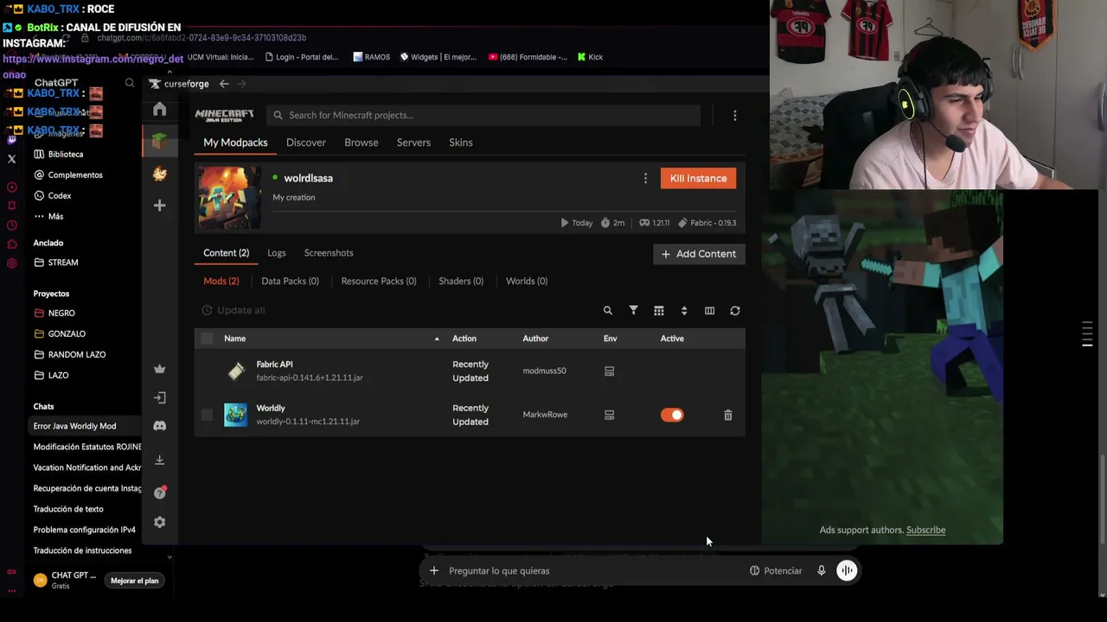Switch to My Modpacks tab
This screenshot has height=622, width=1107.
(235, 143)
